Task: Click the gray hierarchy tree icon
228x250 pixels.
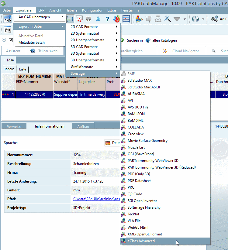Action: click(x=158, y=19)
